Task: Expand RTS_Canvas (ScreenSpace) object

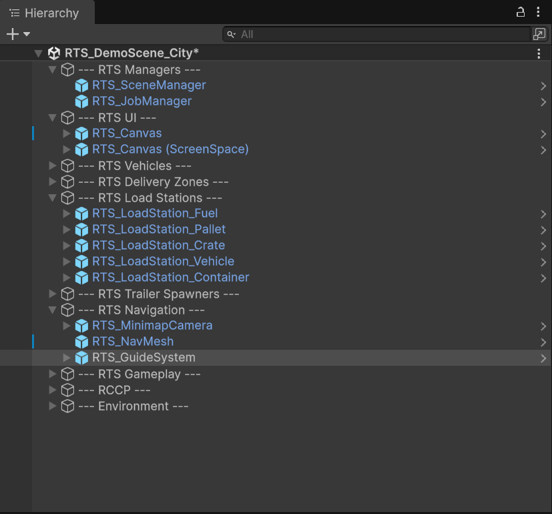Action: tap(67, 150)
